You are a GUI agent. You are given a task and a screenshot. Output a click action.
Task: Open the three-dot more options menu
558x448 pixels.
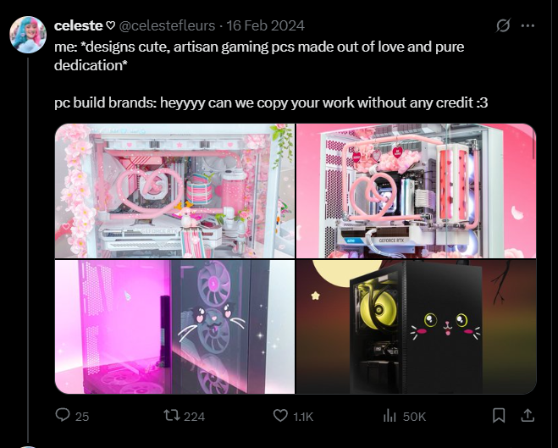click(x=528, y=25)
